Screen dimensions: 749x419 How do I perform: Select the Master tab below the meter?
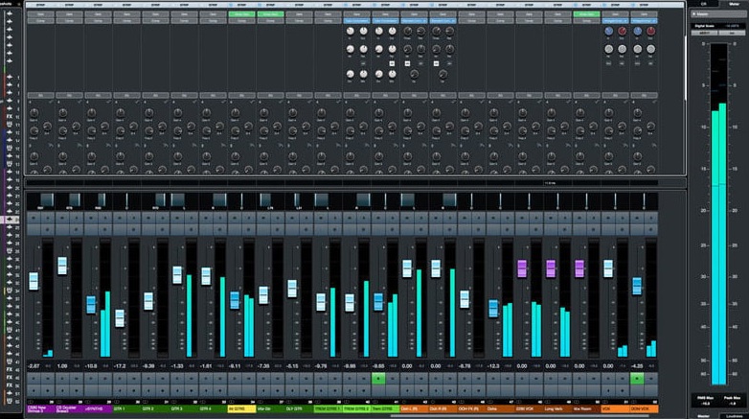(703, 416)
